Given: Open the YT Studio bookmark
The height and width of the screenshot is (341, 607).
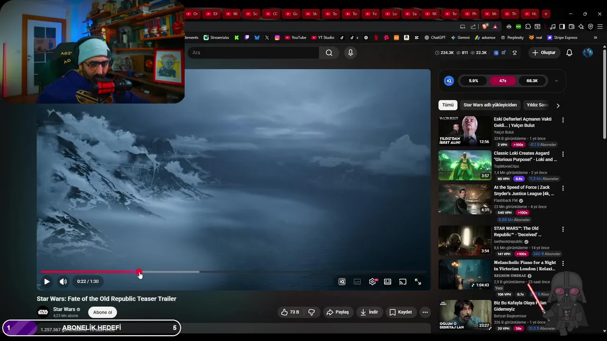Looking at the screenshot, I should click(x=323, y=37).
